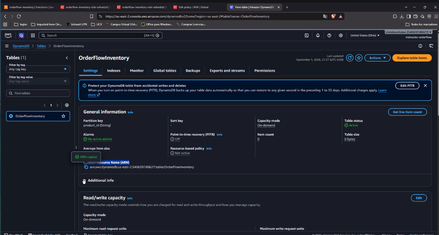
Task: Open the AWS services grid menu
Action: tap(33, 35)
